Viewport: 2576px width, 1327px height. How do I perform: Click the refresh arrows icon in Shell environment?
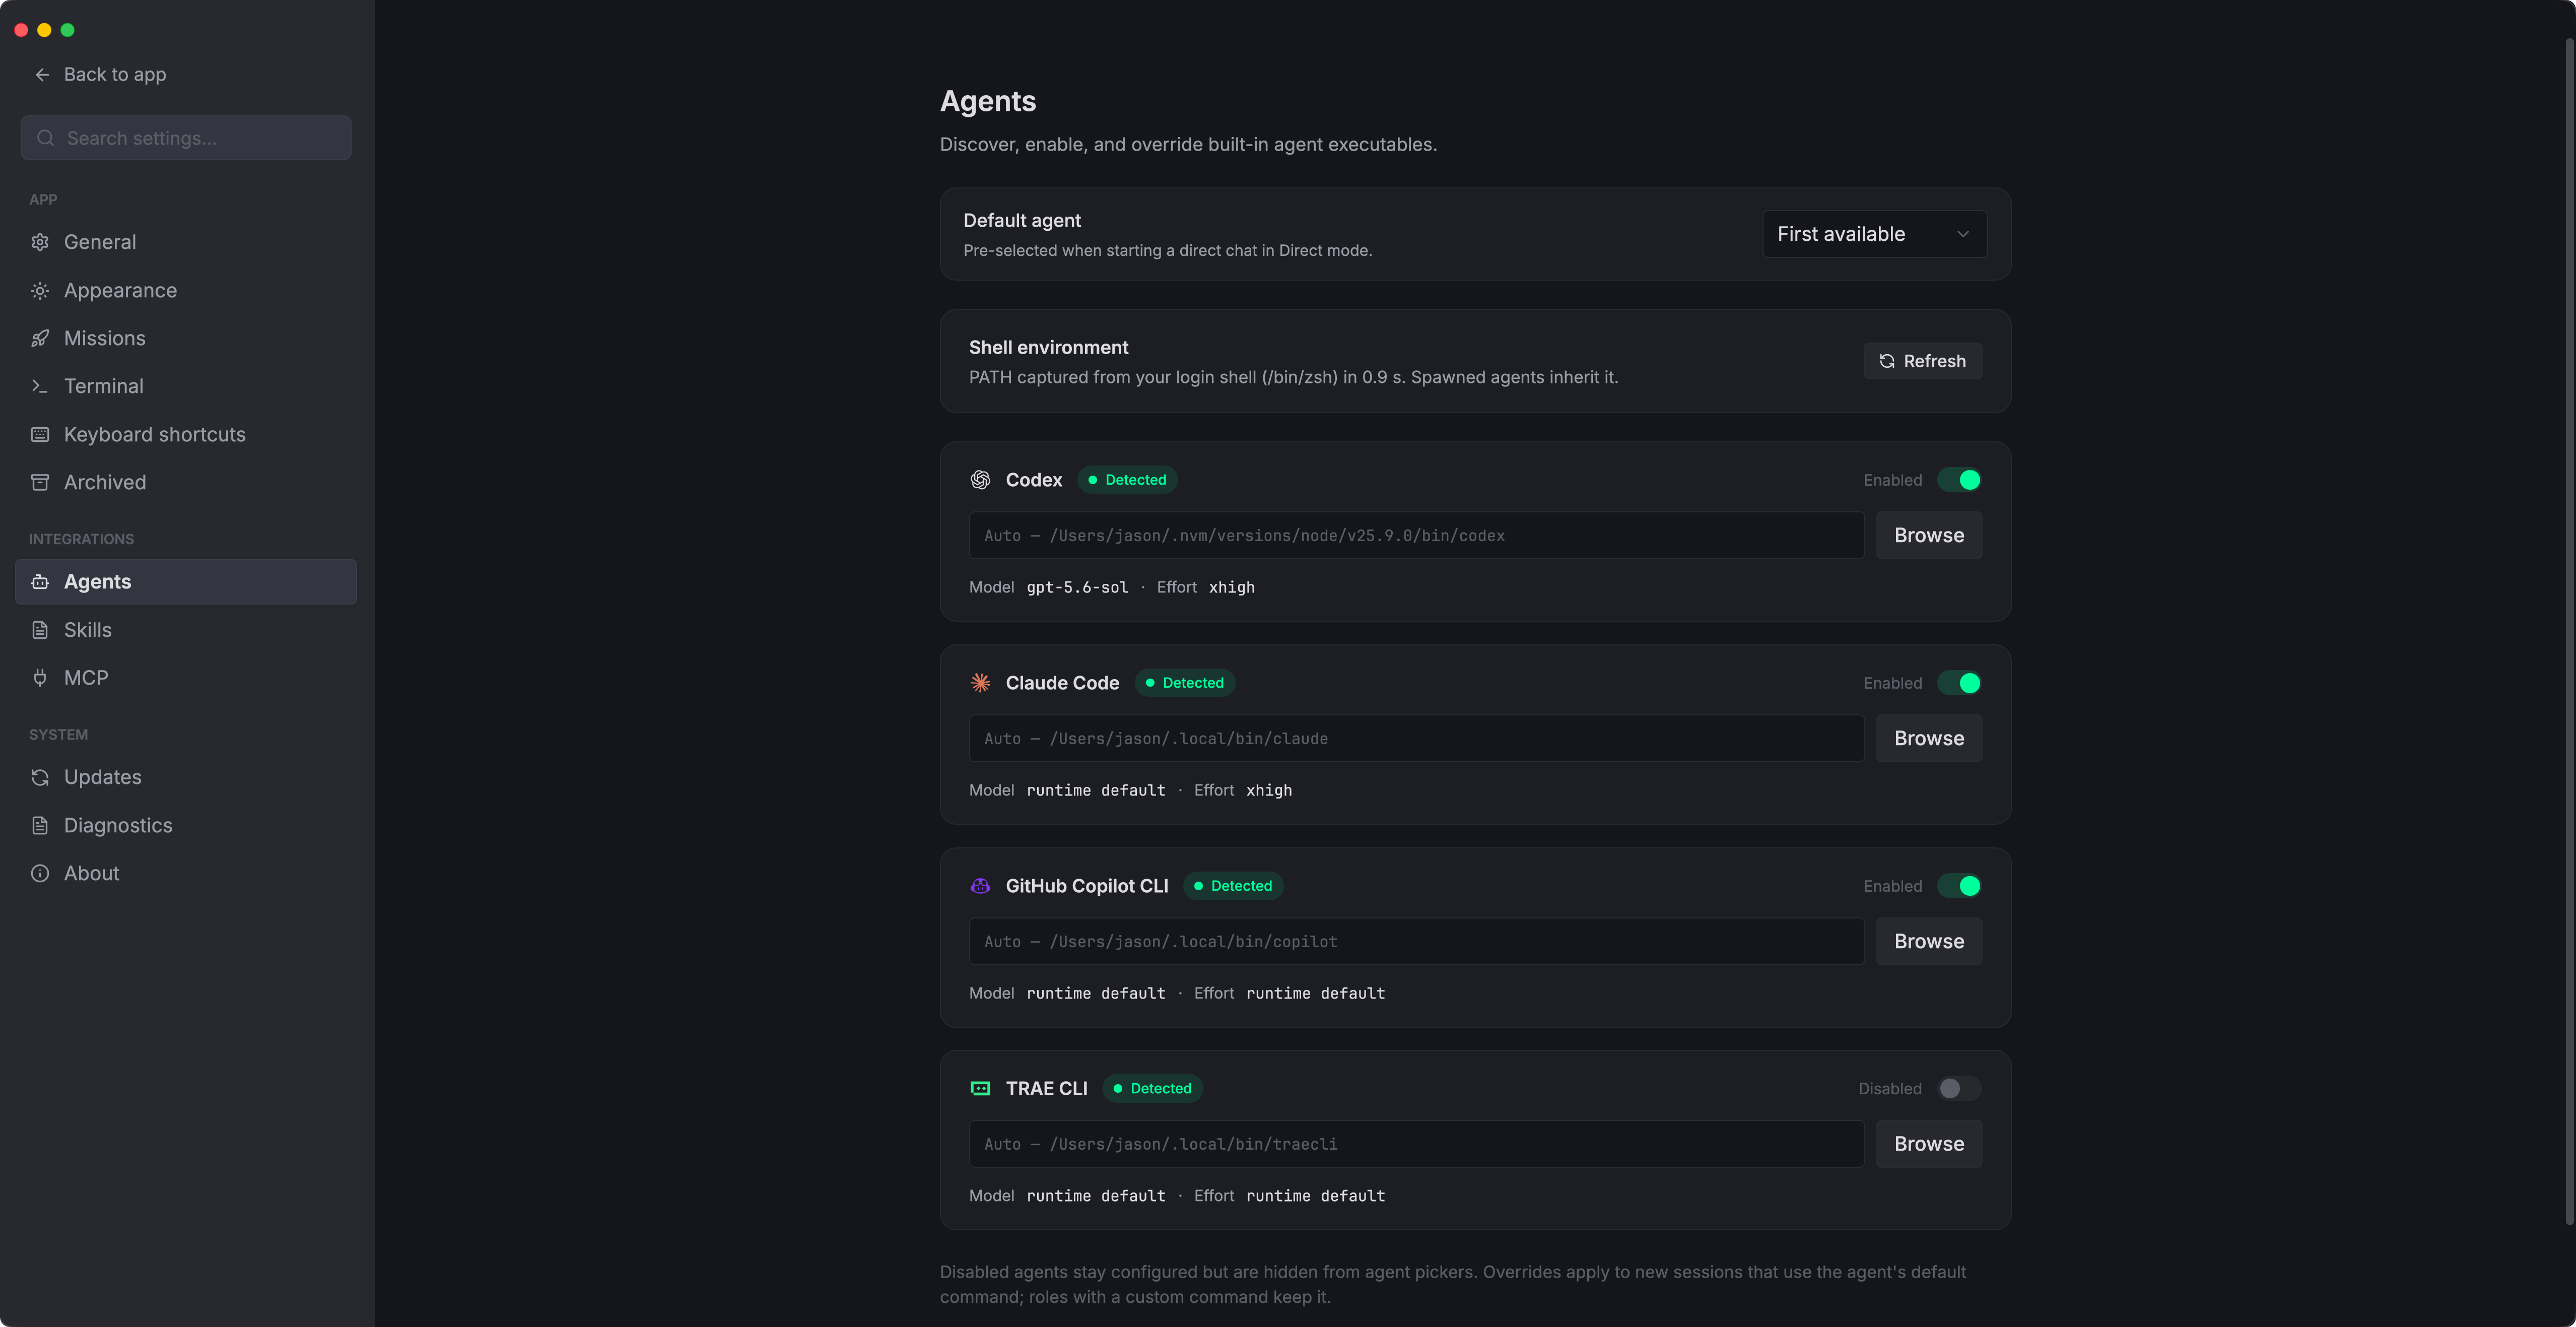tap(1887, 361)
